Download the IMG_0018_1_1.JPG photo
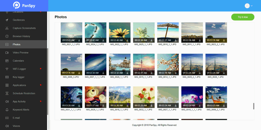Viewport: 261px width, 130px height. 128,106
